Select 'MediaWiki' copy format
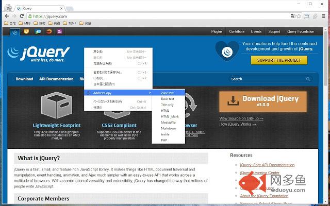 tap(169, 123)
